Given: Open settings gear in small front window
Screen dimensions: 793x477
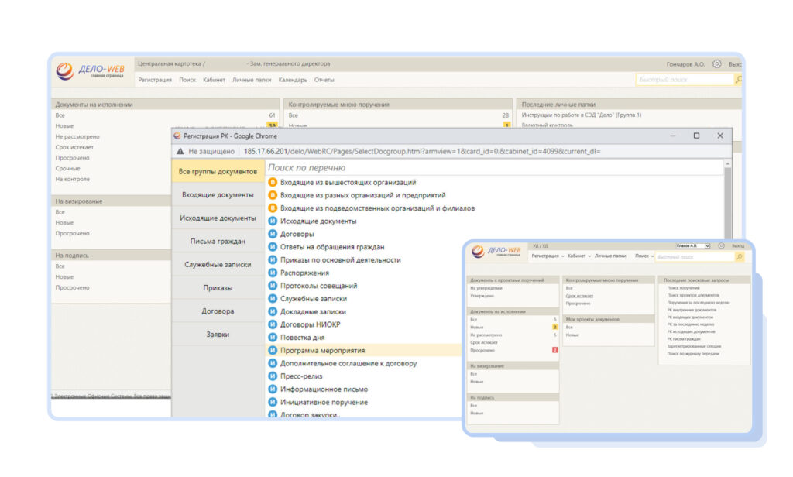Looking at the screenshot, I should 721,246.
